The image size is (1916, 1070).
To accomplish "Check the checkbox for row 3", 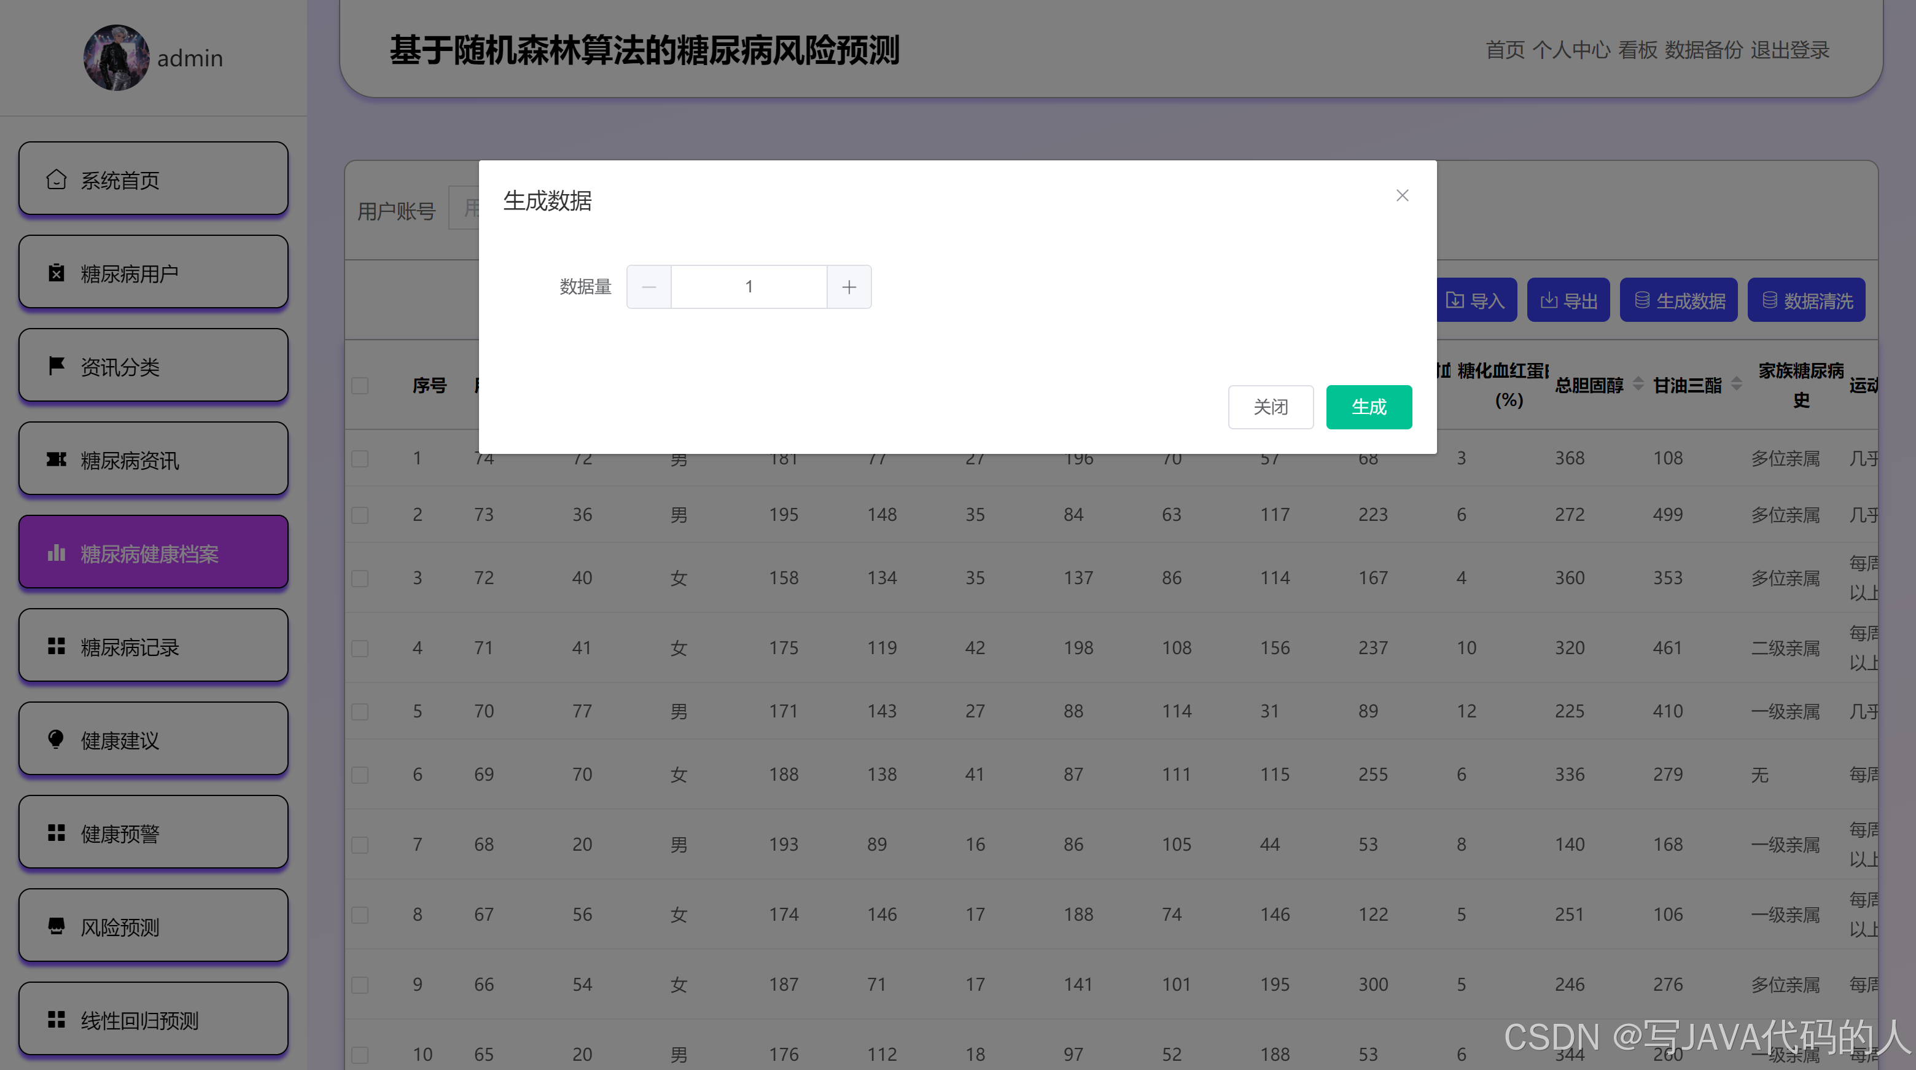I will 360,578.
